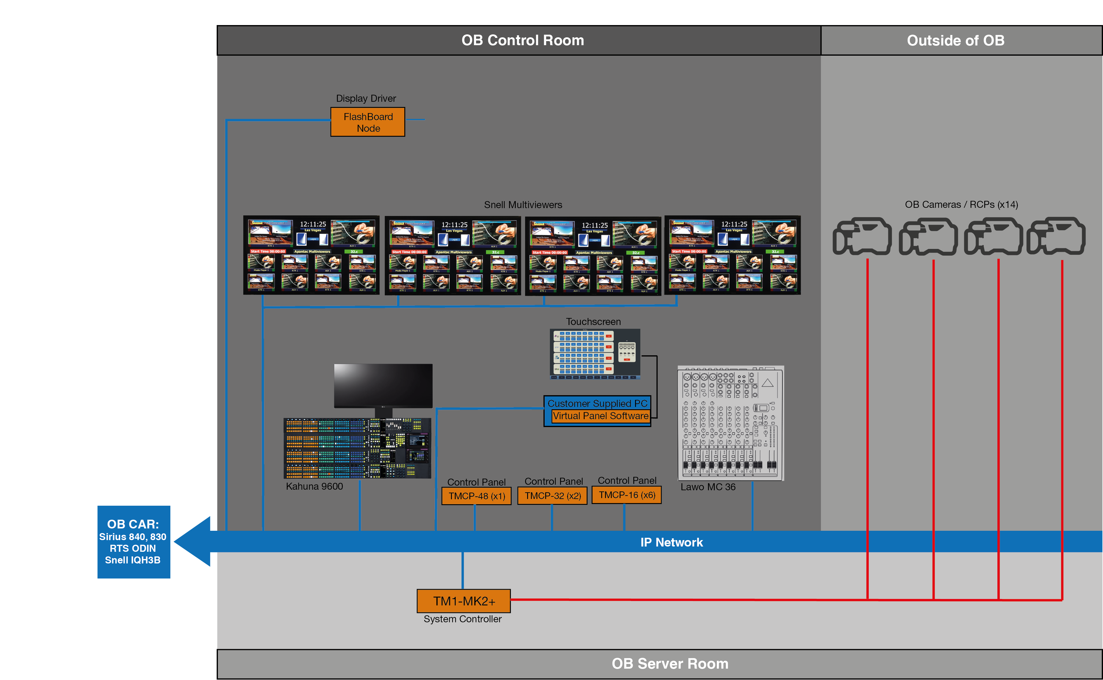The height and width of the screenshot is (680, 1103).
Task: Click the TM1-MK2+ system controller box
Action: click(464, 601)
